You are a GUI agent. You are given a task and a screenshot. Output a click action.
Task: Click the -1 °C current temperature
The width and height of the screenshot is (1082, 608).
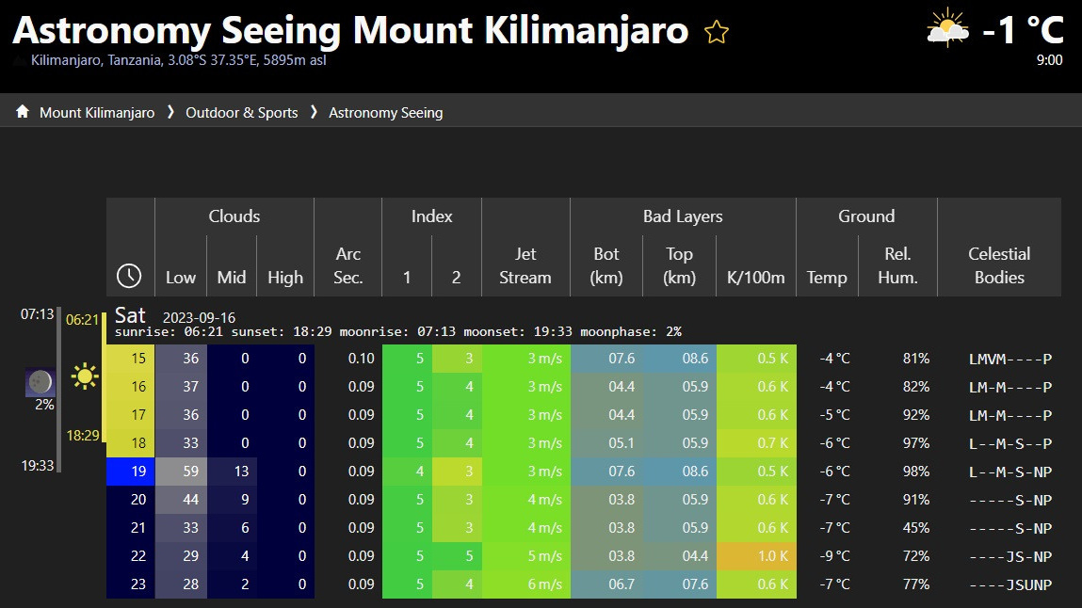point(1023,30)
